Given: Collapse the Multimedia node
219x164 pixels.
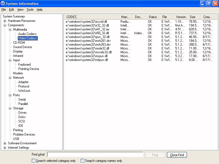Looking at the screenshot, I should pos(10,30).
